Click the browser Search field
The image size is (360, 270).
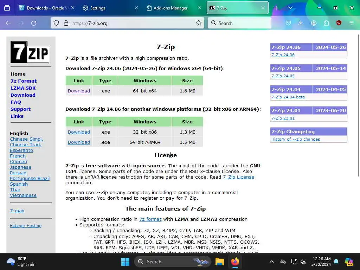(239, 23)
